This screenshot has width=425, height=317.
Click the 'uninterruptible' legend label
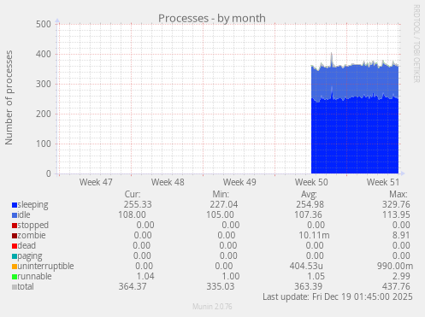pos(45,267)
